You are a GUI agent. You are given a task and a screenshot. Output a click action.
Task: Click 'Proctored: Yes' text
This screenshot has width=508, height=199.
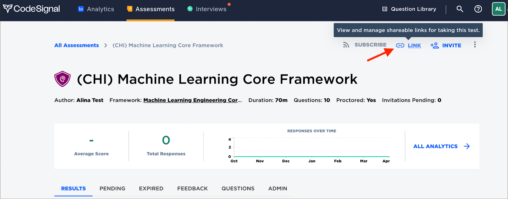(356, 100)
